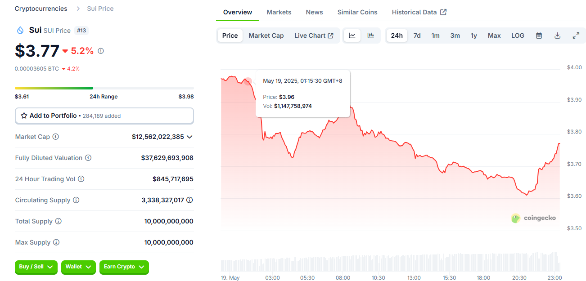Switch to candlestick chart icon
Viewport: 586px width, 281px height.
click(x=371, y=36)
